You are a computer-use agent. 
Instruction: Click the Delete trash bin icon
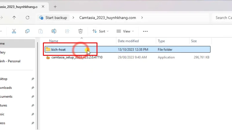(x=81, y=31)
